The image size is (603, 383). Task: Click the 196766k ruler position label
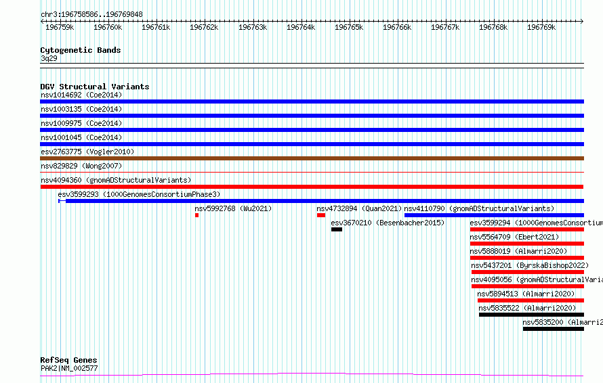(397, 28)
